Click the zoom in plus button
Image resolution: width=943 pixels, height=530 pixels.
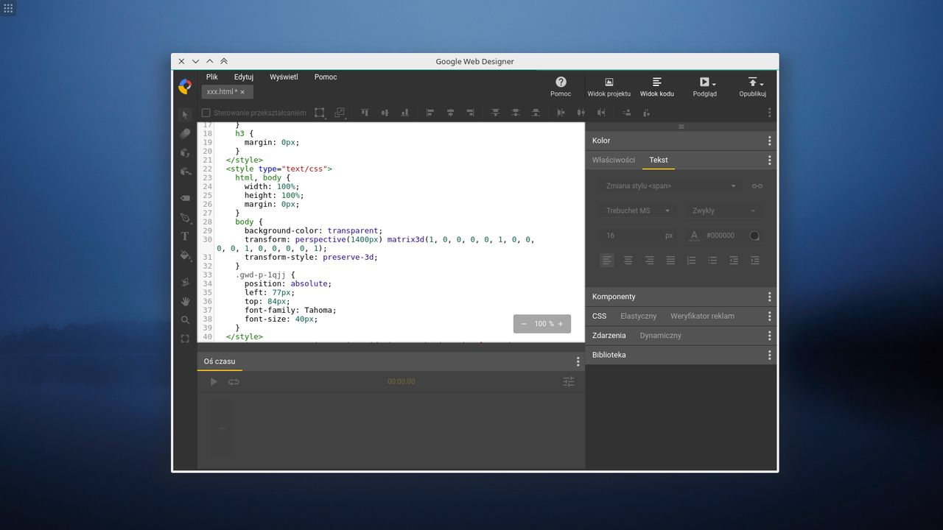(561, 324)
